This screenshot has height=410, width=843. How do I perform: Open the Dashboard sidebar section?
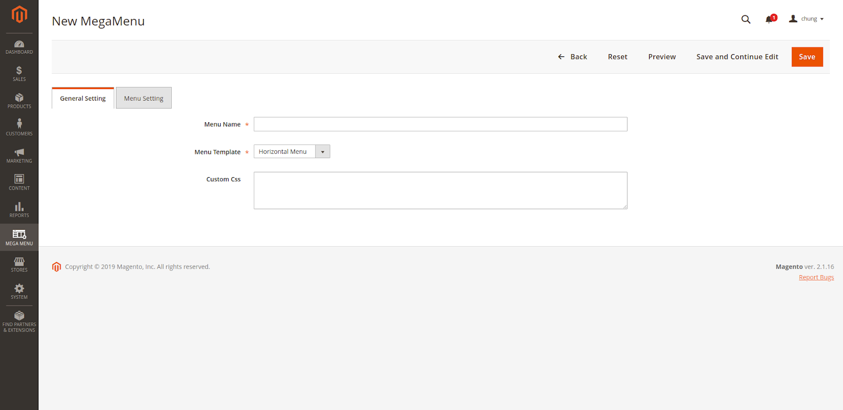pyautogui.click(x=19, y=47)
